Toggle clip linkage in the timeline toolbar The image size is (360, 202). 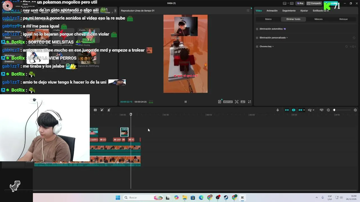click(x=300, y=110)
